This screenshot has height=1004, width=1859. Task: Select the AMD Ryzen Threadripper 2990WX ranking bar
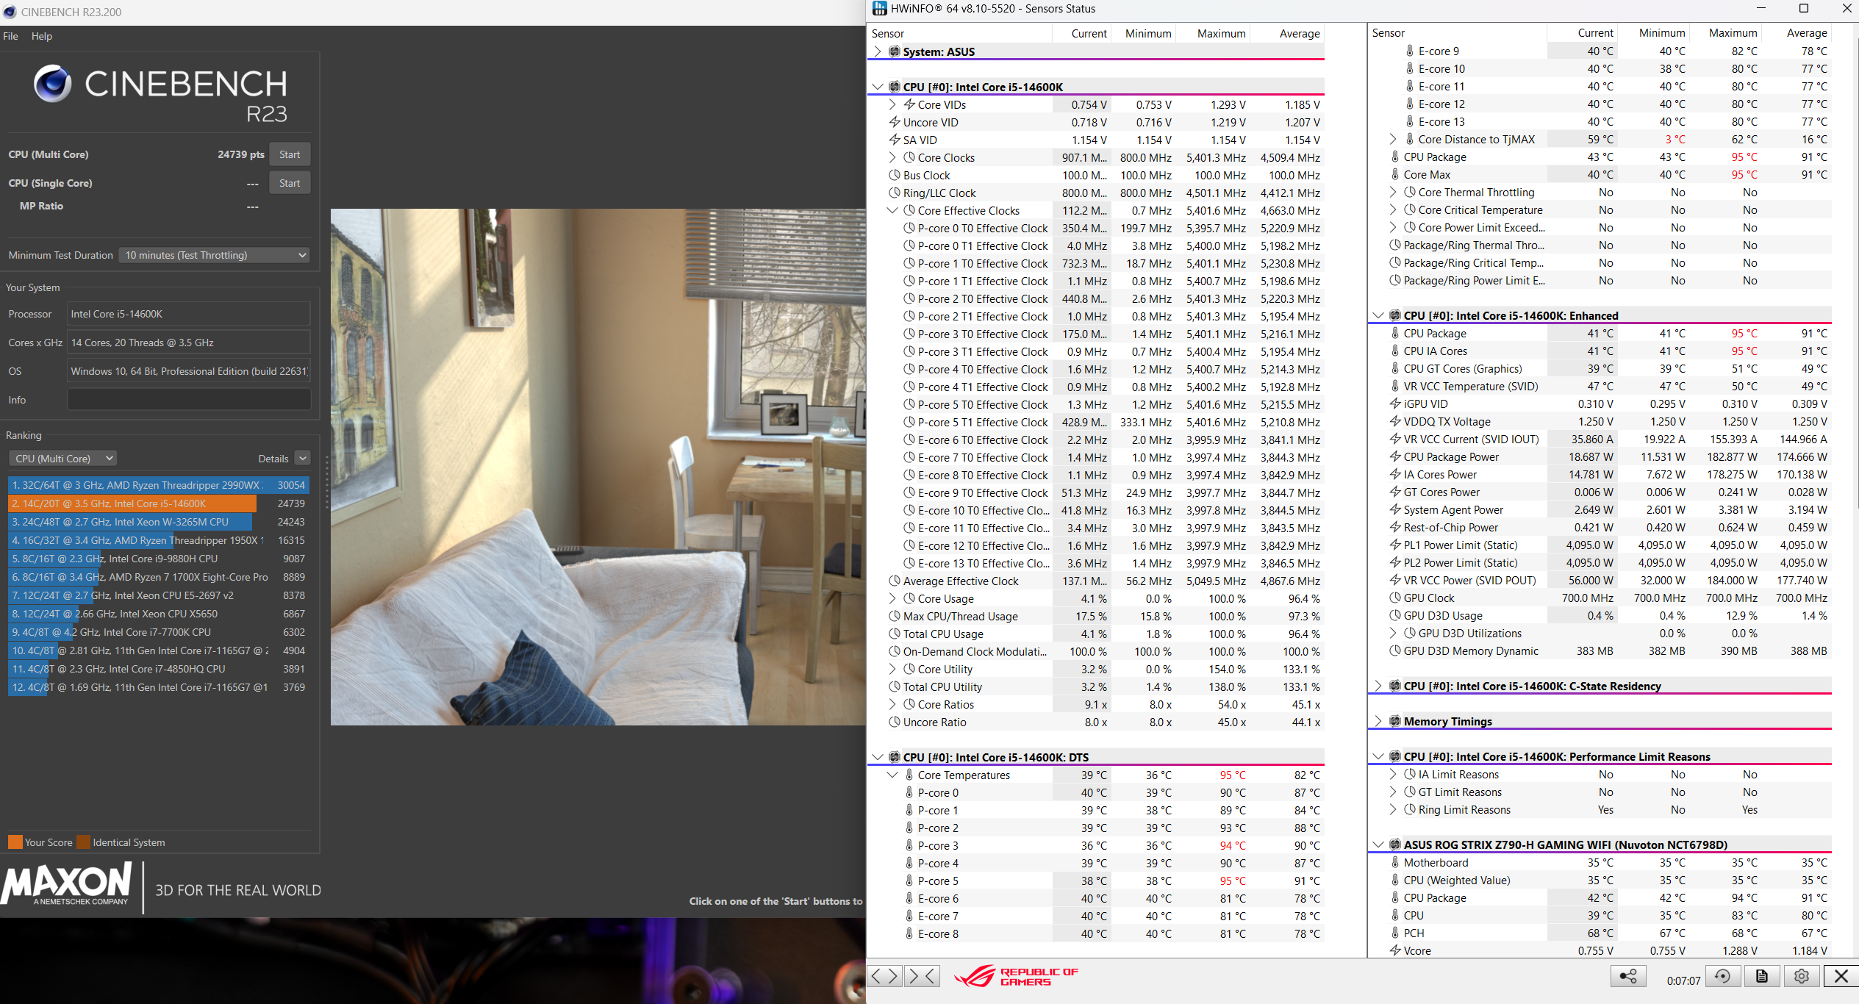[159, 485]
